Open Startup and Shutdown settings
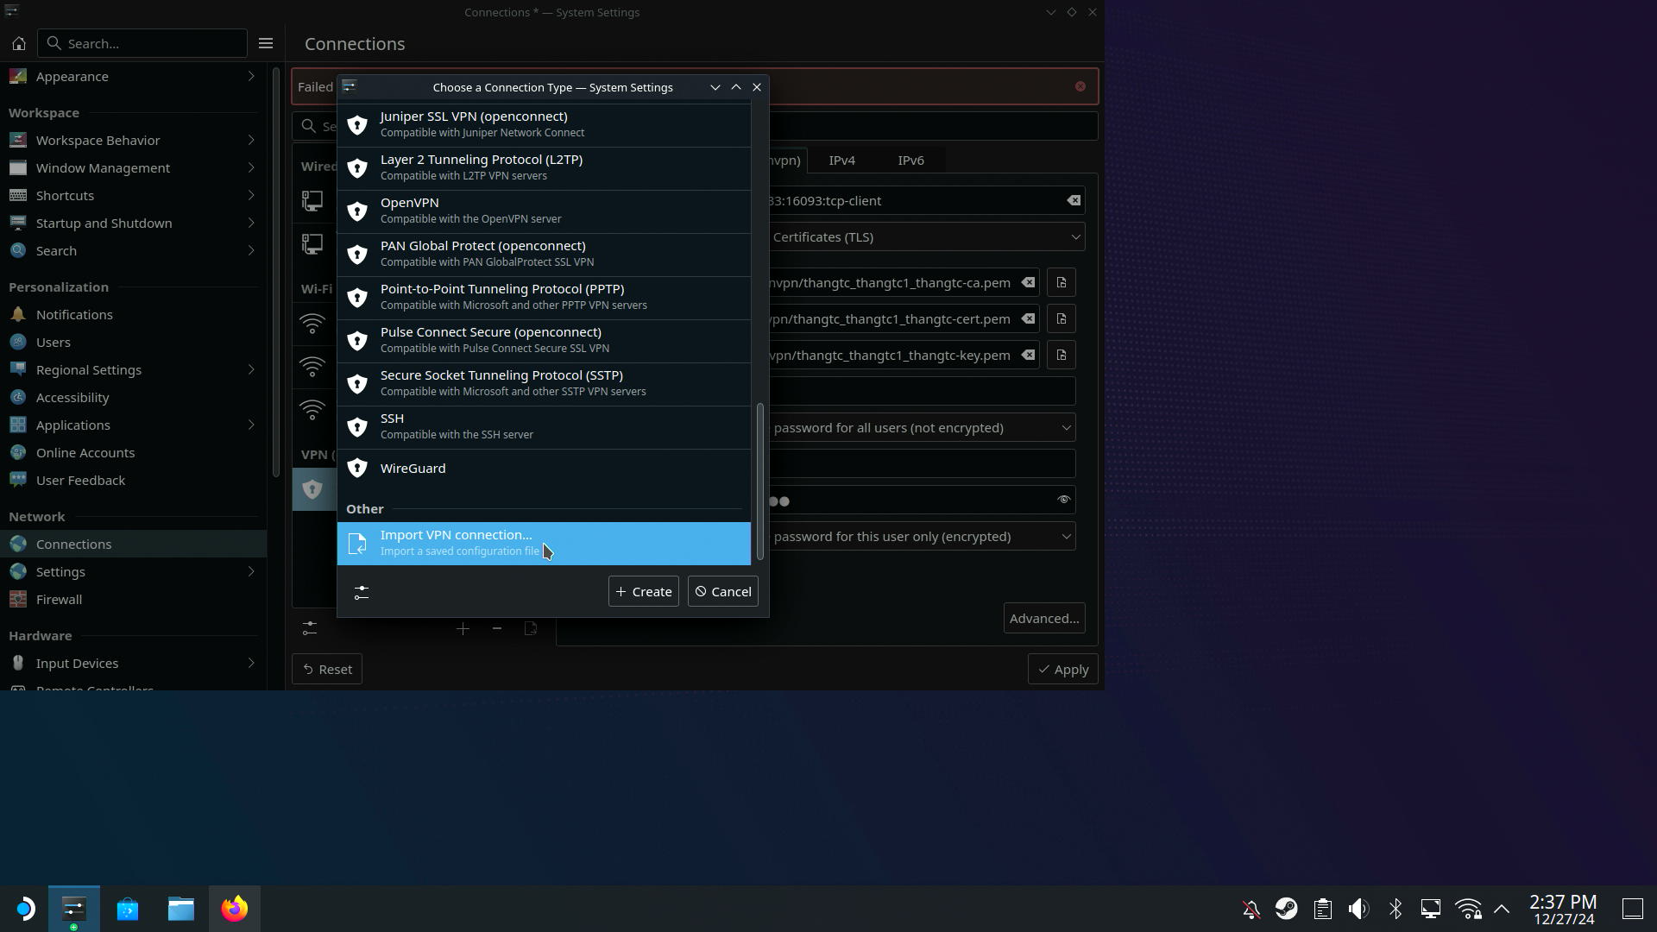Screen dimensions: 1657x932 tap(133, 223)
